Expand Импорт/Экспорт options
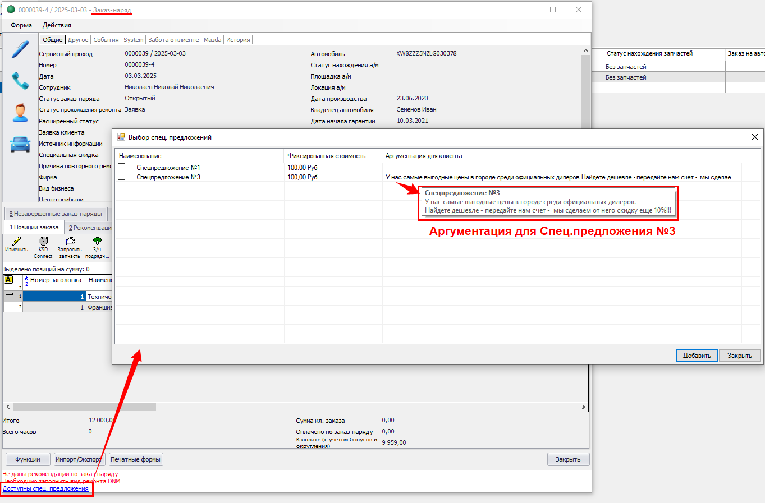765x503 pixels. (78, 459)
